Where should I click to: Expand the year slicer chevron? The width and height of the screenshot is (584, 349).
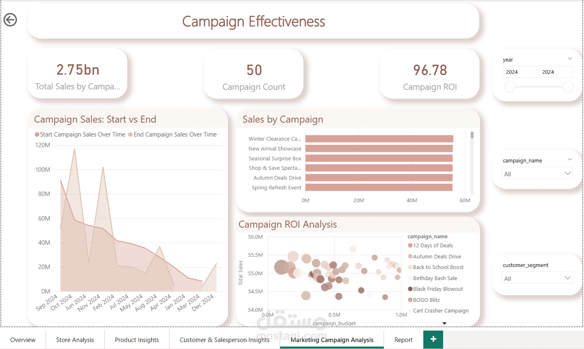570,59
